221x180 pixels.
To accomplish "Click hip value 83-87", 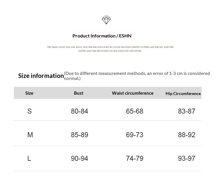I will pyautogui.click(x=187, y=111).
